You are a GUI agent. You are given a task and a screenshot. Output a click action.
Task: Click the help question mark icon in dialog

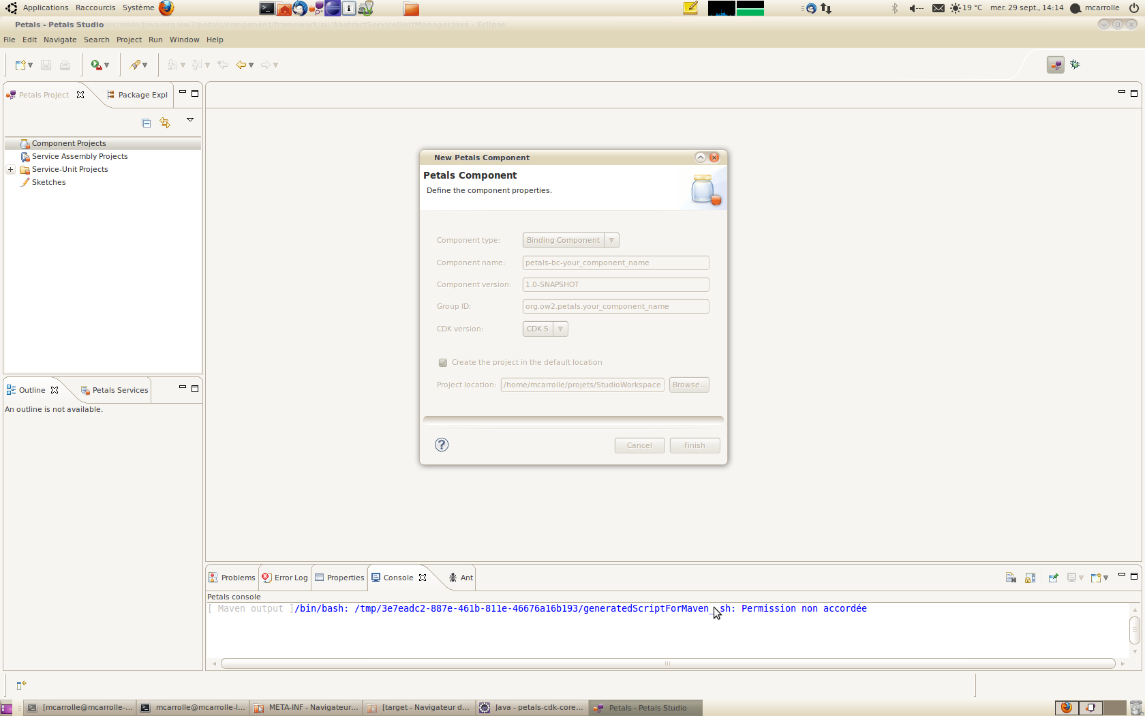point(442,445)
